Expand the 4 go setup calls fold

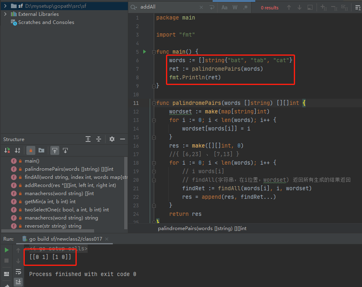(27, 249)
